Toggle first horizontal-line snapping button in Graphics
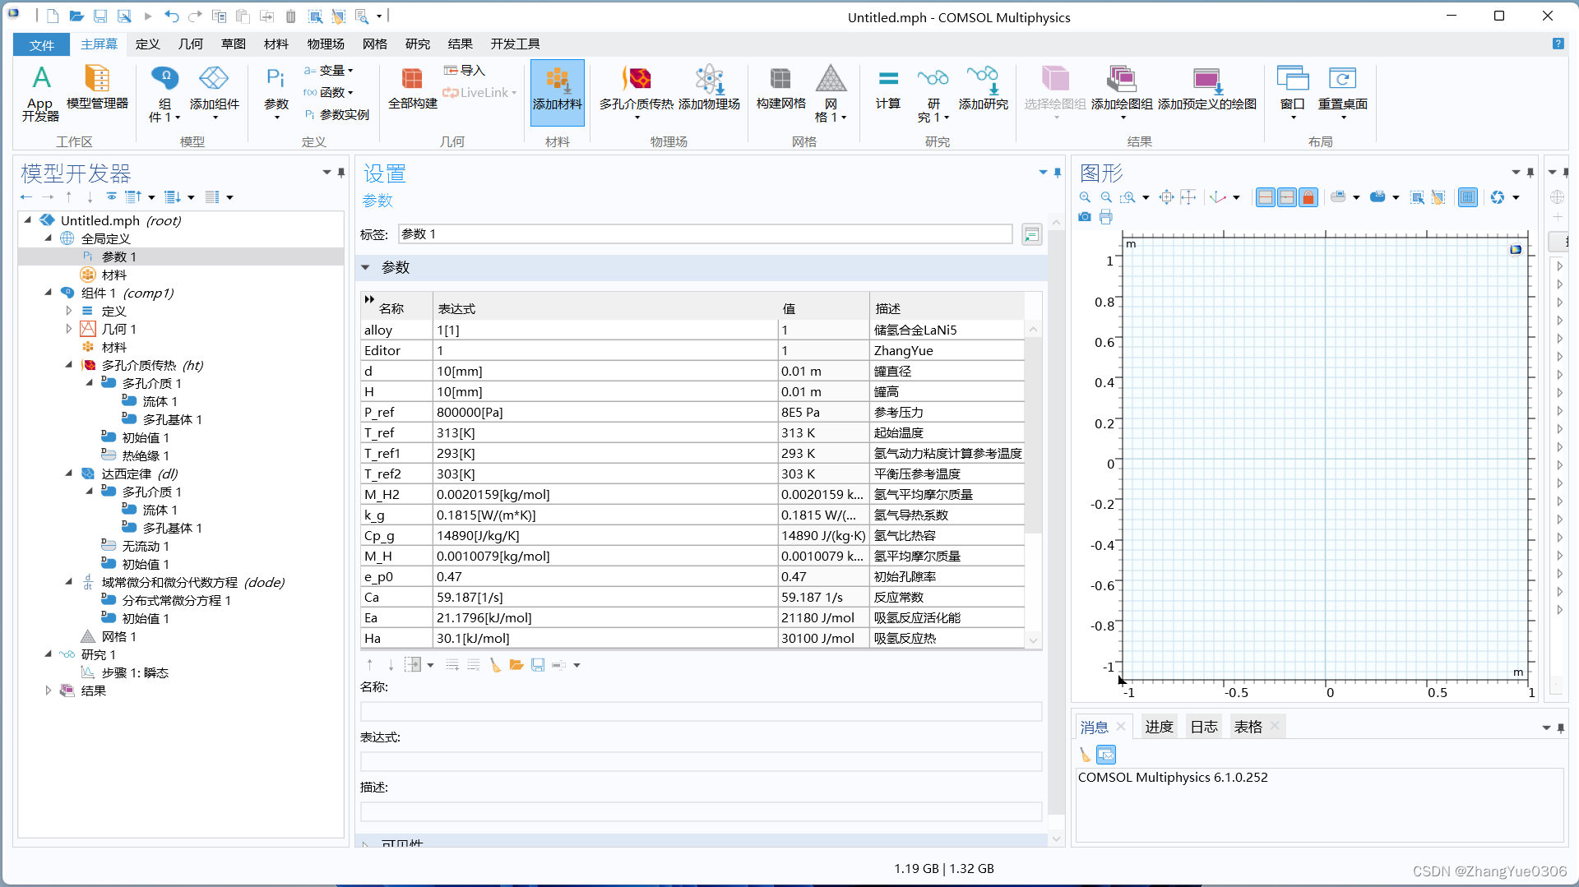Viewport: 1579px width, 887px height. (1266, 197)
